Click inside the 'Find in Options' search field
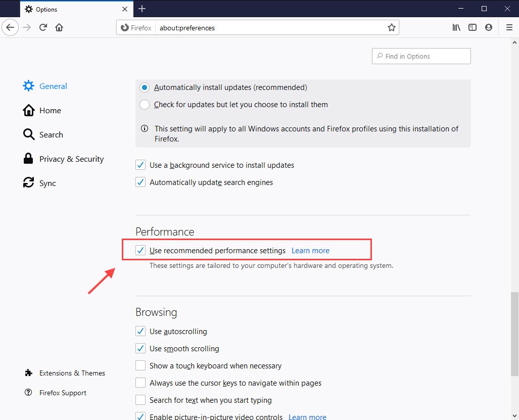Screen dimensions: 519x420 coord(421,56)
